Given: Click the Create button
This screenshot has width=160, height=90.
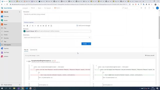Looking at the screenshot, I should coord(85,44).
